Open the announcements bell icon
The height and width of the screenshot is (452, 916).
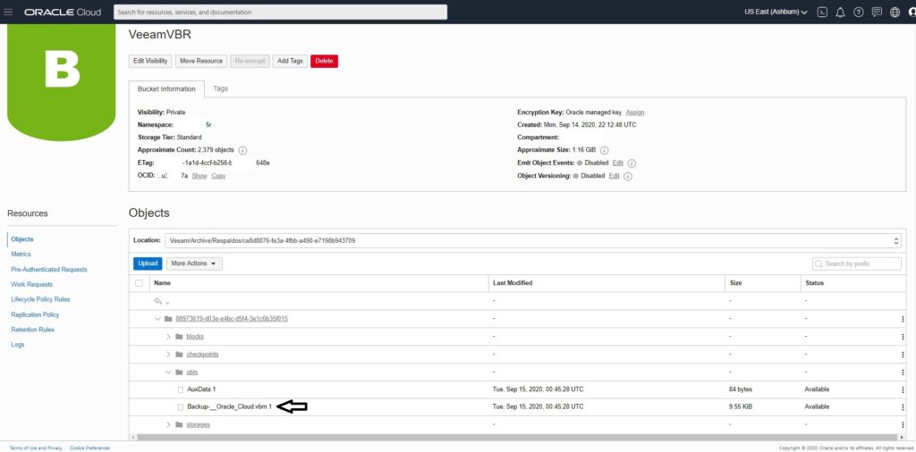point(840,13)
